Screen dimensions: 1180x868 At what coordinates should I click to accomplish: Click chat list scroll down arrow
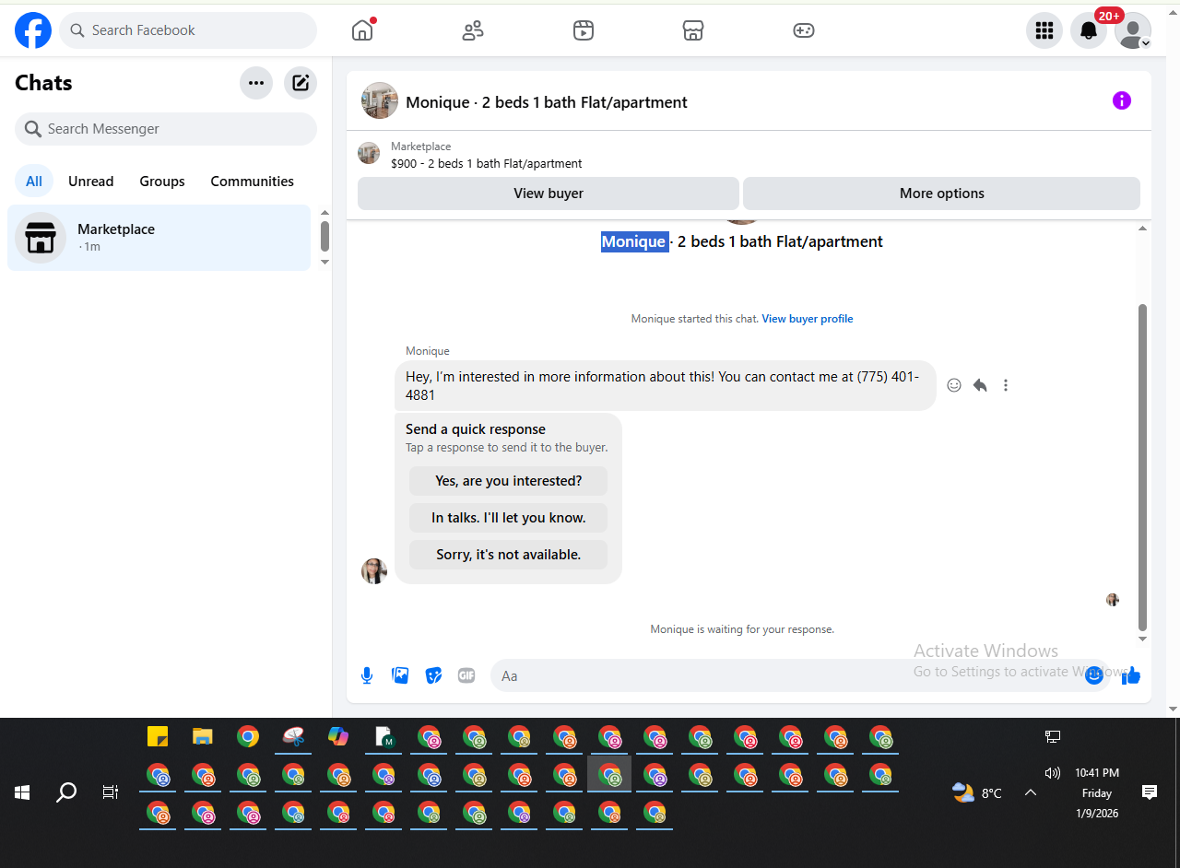pyautogui.click(x=324, y=263)
